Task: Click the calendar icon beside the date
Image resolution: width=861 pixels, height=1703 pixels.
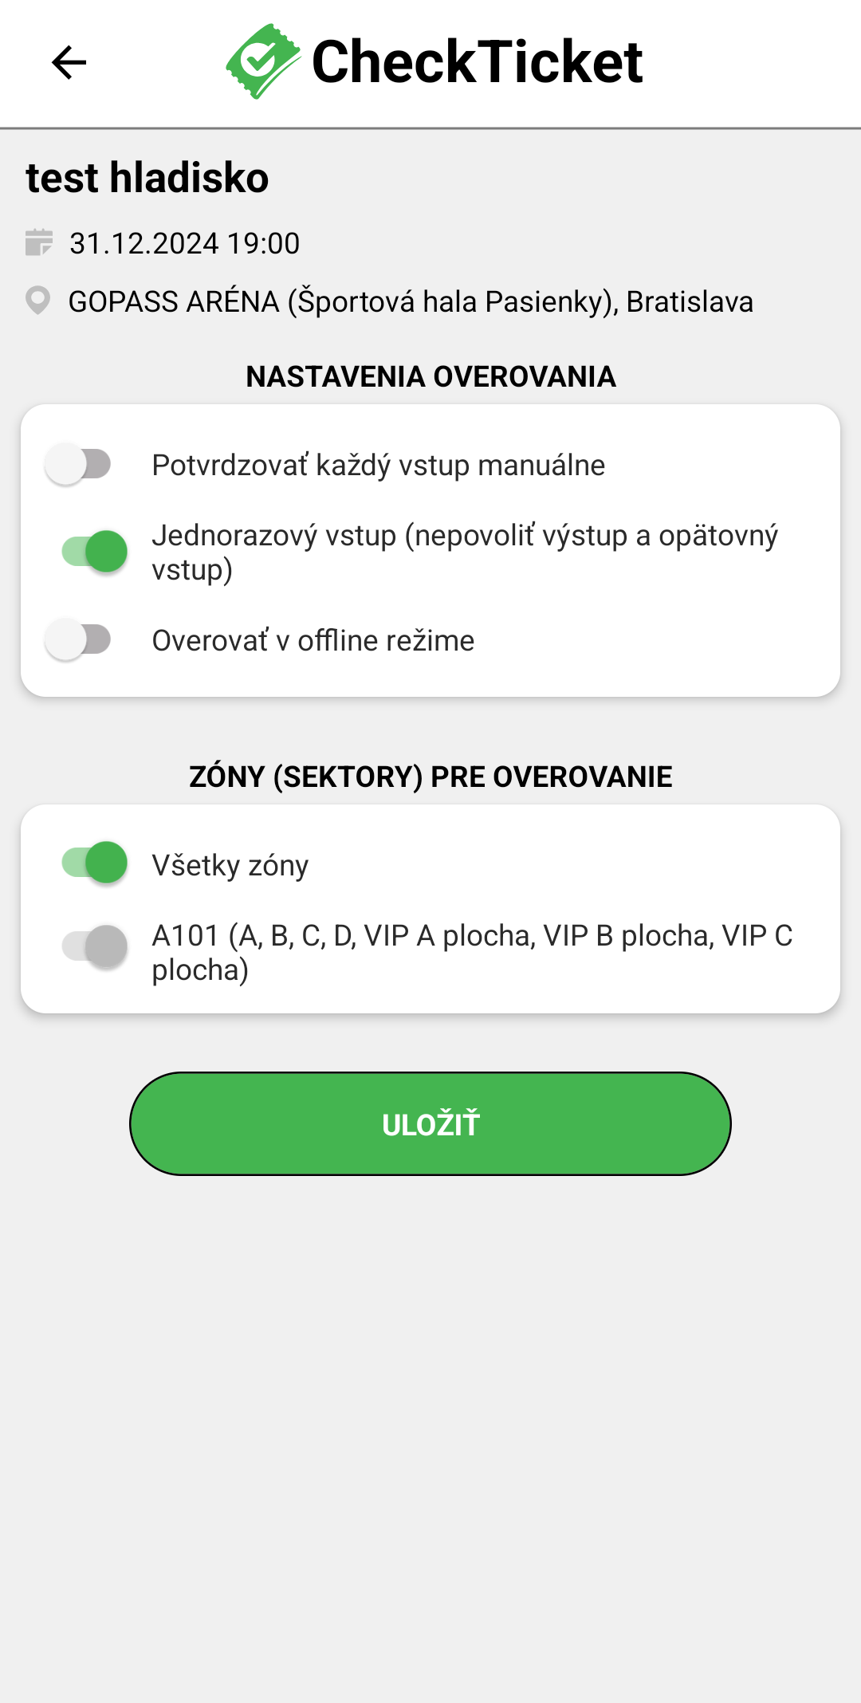Action: coord(38,242)
